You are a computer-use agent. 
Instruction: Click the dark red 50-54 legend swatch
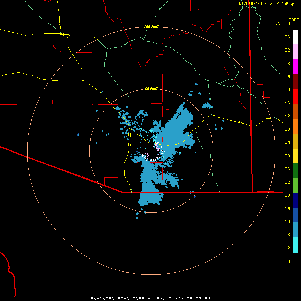point(295,82)
